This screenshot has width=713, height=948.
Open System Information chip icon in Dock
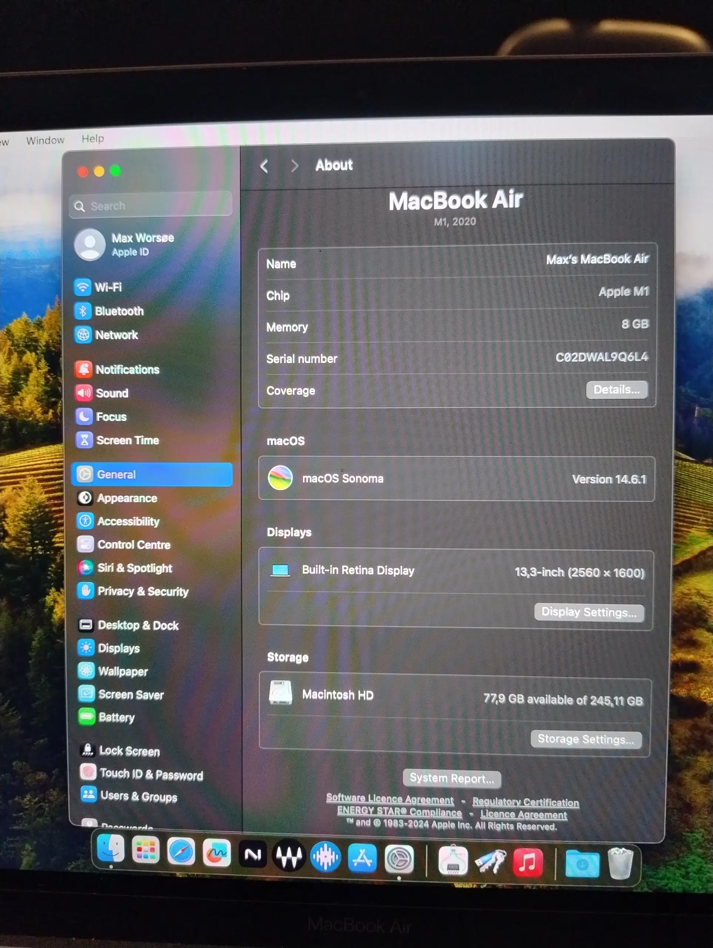point(453,861)
